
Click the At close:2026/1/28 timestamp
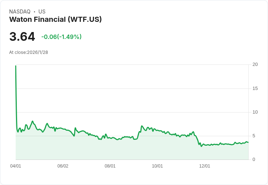coord(28,52)
